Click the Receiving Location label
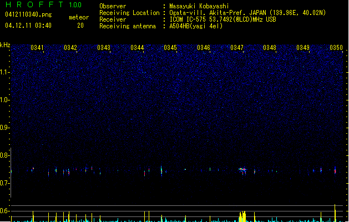 129,13
